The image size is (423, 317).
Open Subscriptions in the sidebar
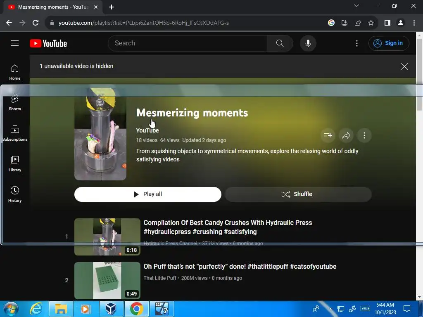15,133
